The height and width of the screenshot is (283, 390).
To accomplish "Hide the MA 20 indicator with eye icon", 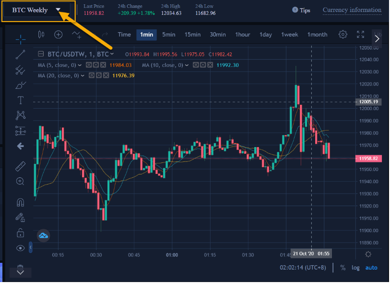I will (92, 75).
